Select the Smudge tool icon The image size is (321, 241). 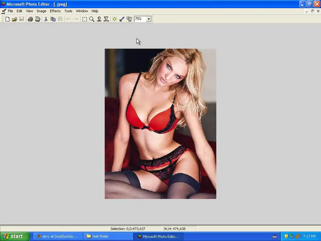(x=99, y=19)
